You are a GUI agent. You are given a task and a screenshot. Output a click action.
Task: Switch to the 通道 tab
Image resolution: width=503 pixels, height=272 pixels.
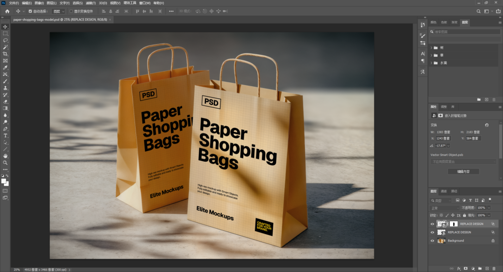coord(444,191)
